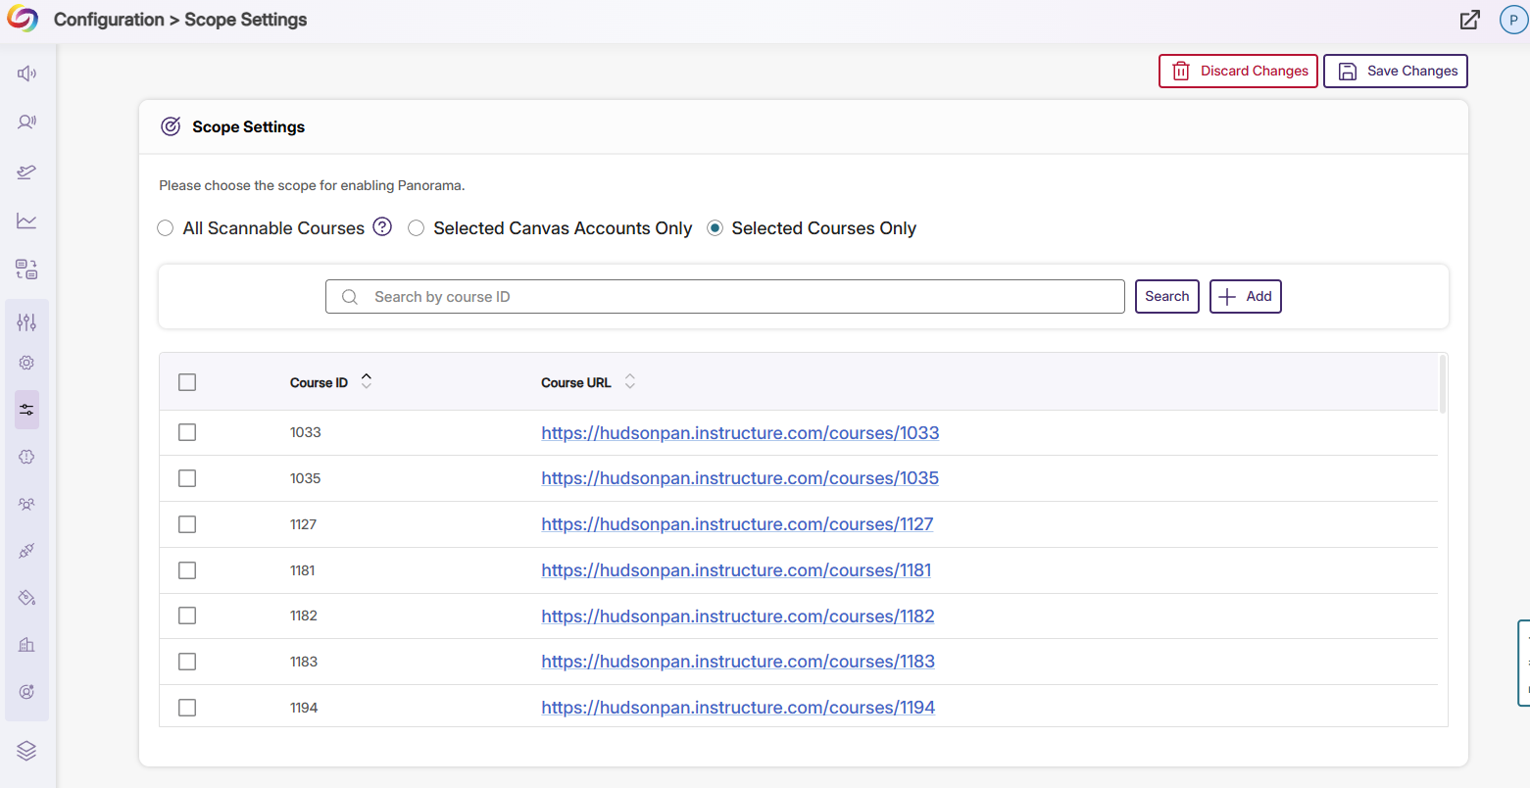Click the Add course button
The image size is (1530, 788).
pos(1245,296)
